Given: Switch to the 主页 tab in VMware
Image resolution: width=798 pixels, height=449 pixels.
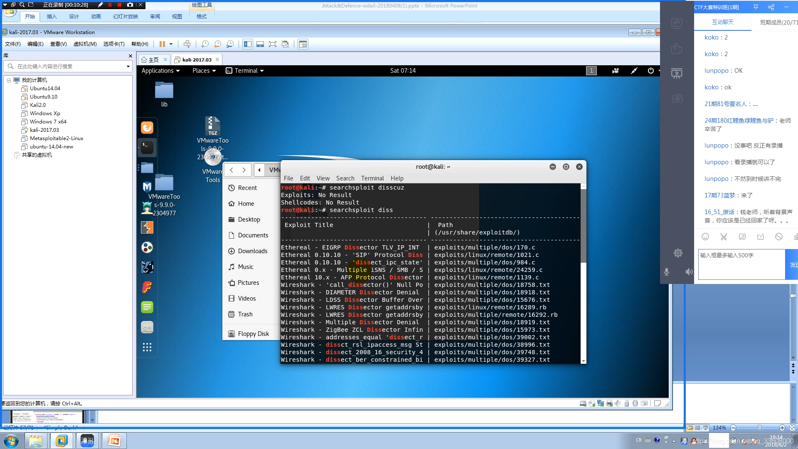Looking at the screenshot, I should [x=153, y=60].
